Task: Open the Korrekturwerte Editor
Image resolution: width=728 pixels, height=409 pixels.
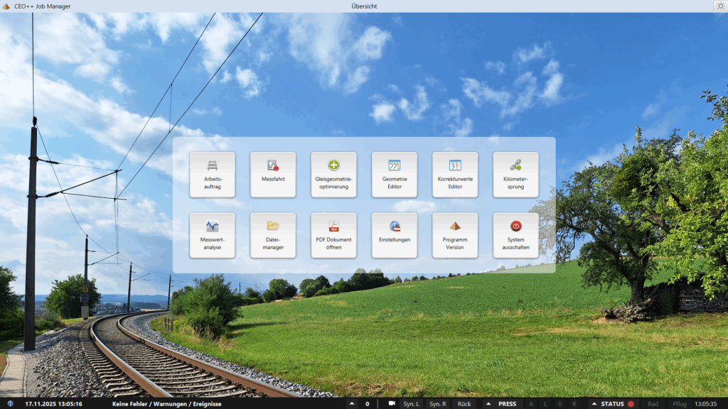Action: point(455,175)
